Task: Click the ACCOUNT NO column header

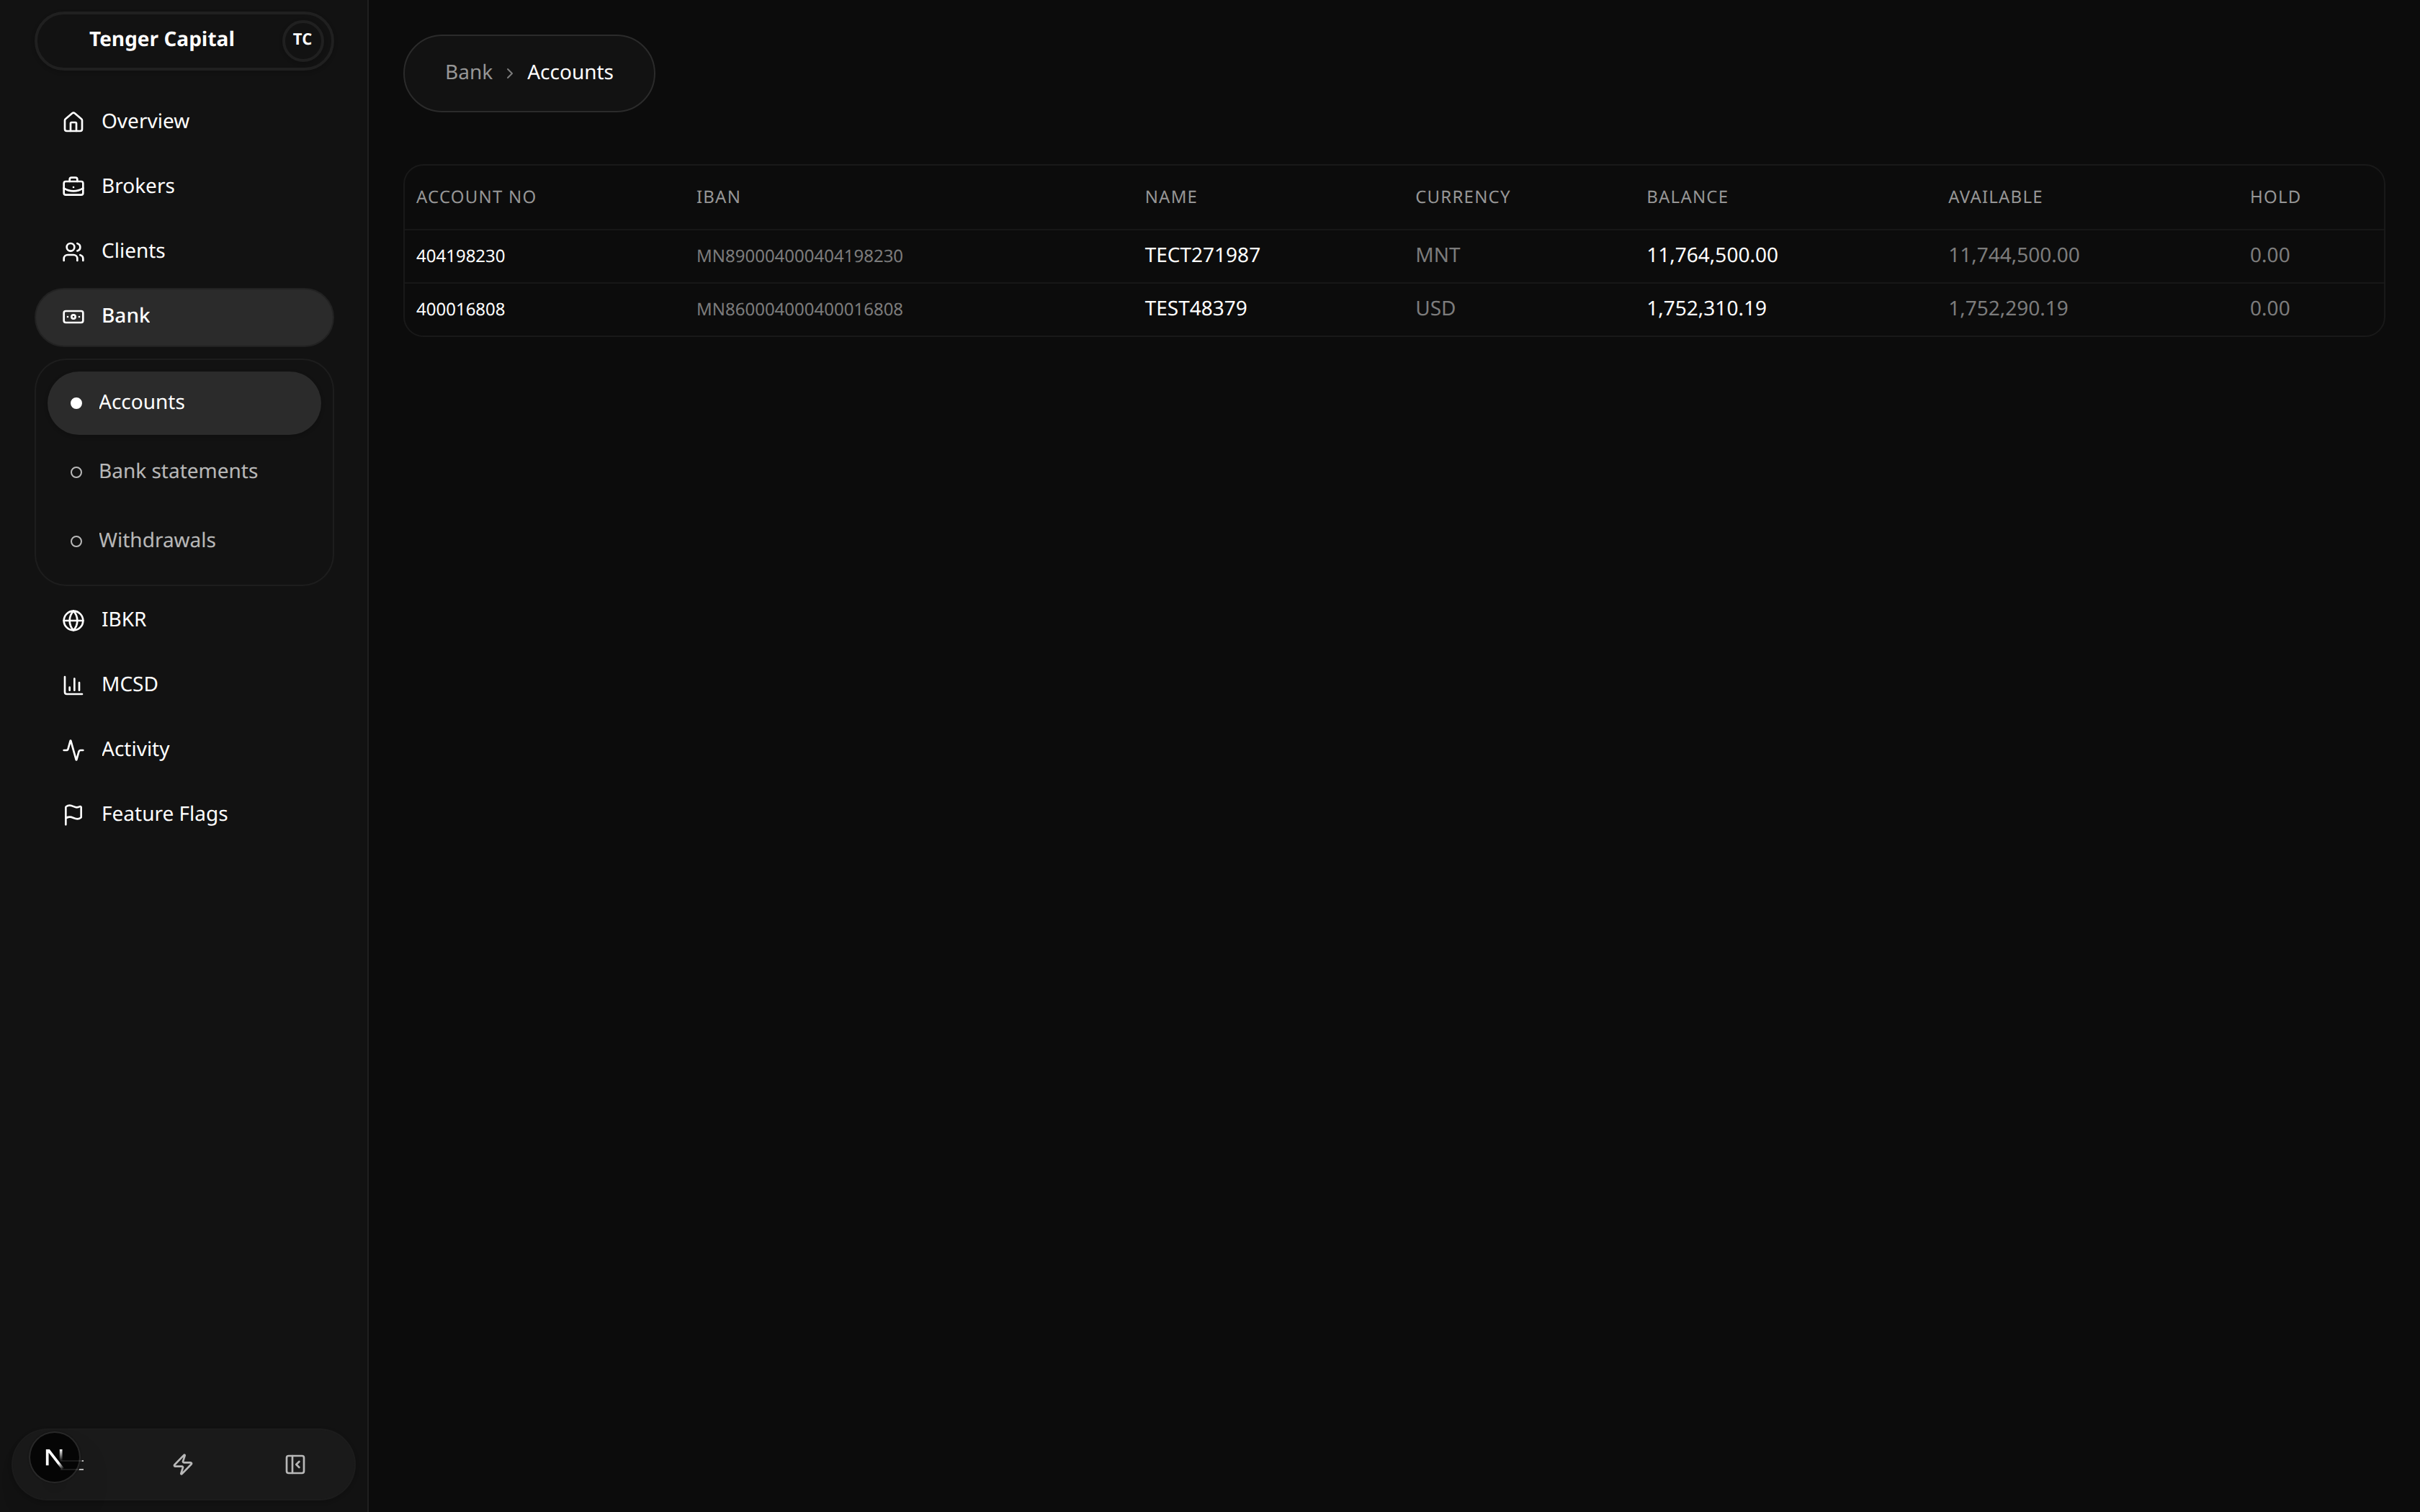Action: coord(476,197)
